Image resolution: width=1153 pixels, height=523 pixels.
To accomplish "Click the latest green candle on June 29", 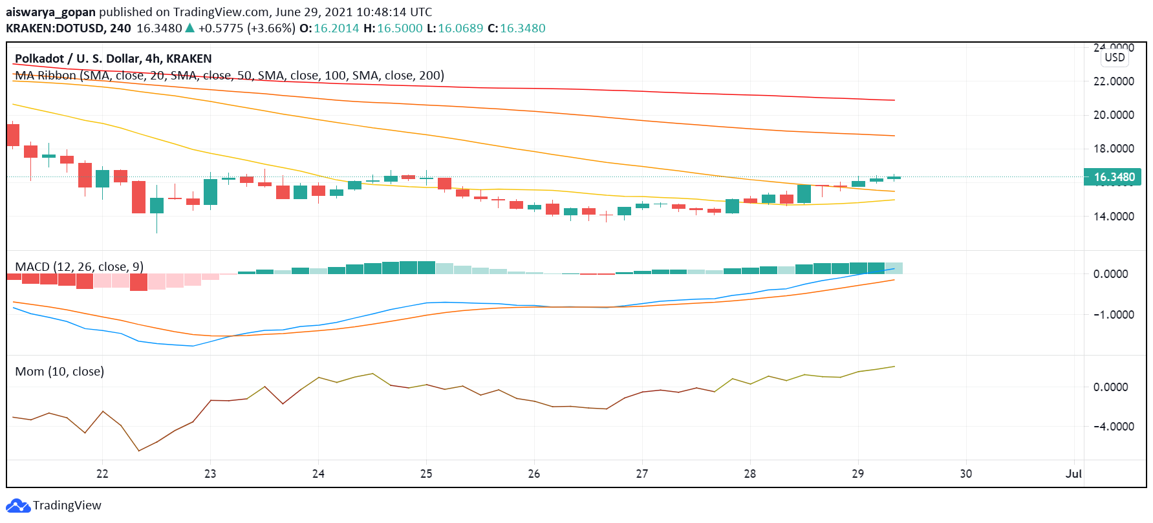I will pos(894,177).
